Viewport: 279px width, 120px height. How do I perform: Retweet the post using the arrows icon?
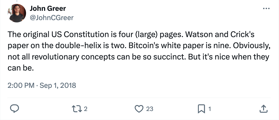(x=77, y=109)
